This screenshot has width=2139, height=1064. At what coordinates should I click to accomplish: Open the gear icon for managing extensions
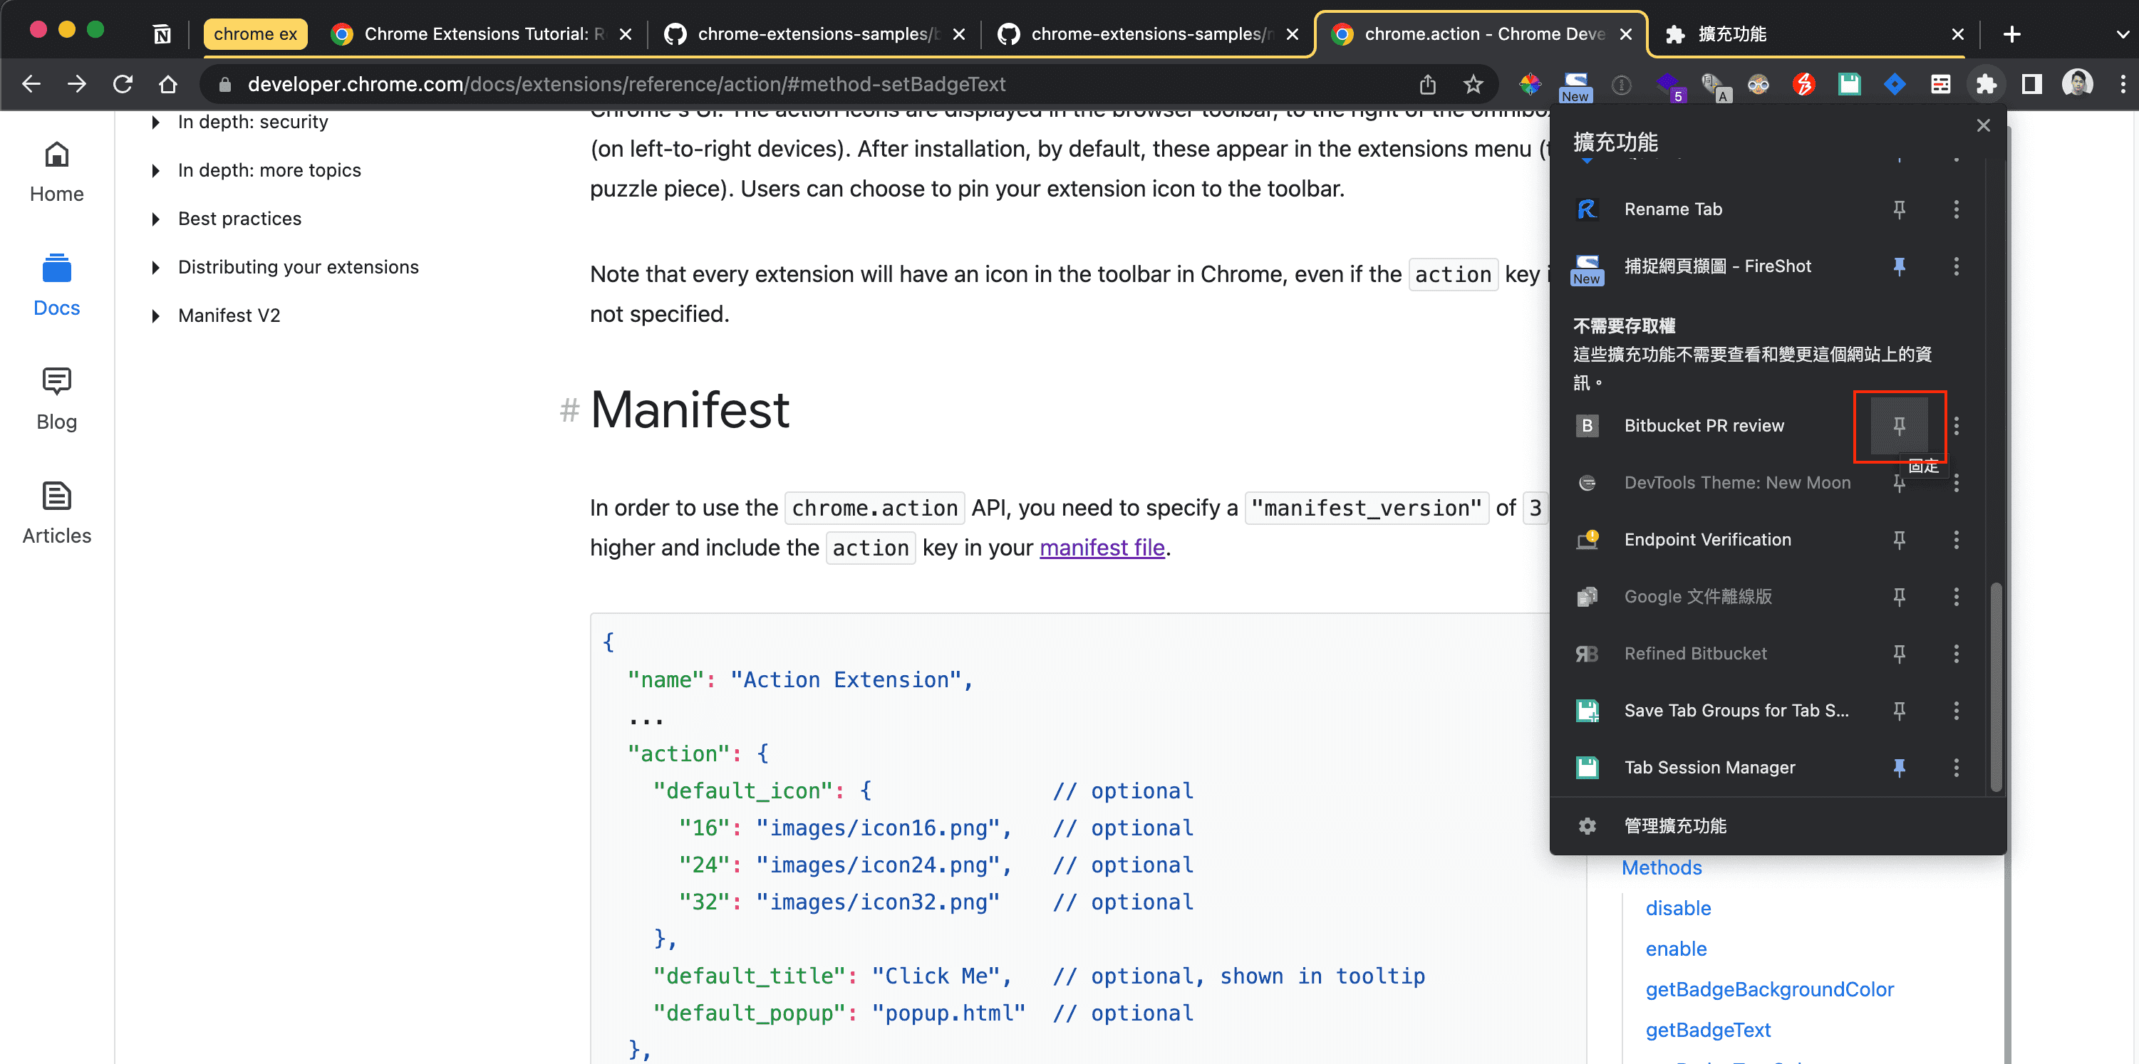click(1587, 826)
